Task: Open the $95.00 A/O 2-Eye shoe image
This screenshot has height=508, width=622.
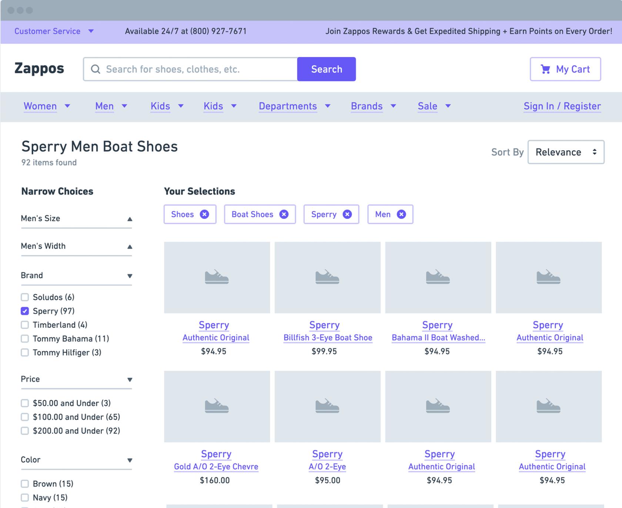Action: tap(328, 407)
